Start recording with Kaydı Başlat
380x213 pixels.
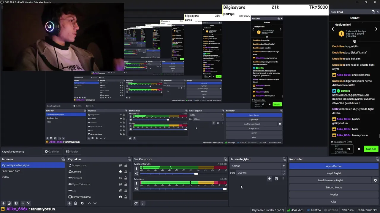[334, 173]
